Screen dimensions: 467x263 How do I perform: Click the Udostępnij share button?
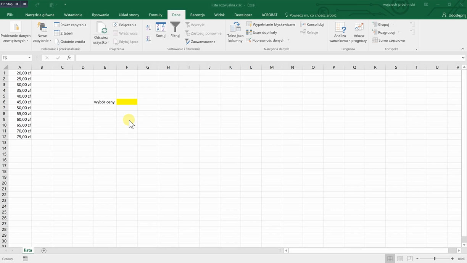(x=454, y=15)
